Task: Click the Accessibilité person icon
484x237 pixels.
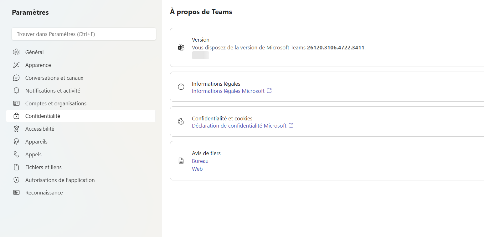Action: (16, 129)
